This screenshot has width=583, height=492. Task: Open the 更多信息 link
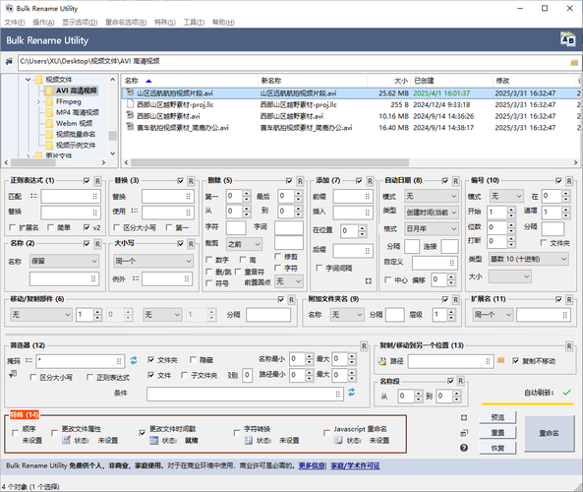(x=312, y=465)
